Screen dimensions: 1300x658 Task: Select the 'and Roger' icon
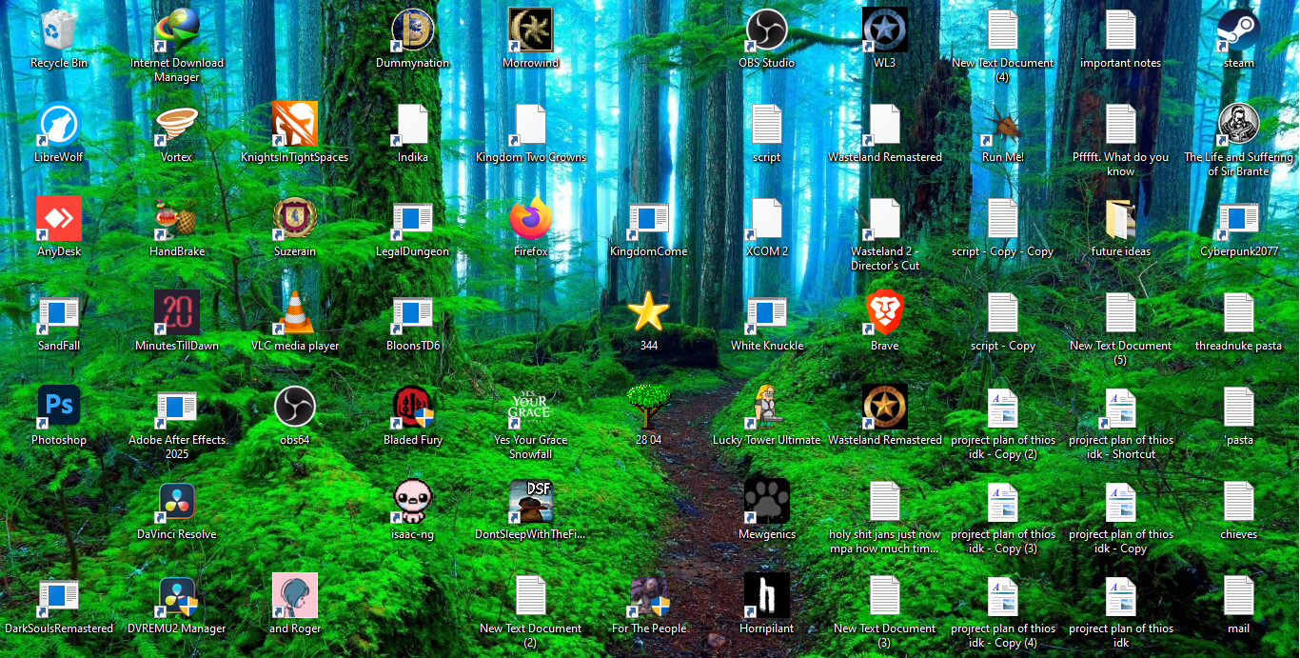[x=295, y=595]
